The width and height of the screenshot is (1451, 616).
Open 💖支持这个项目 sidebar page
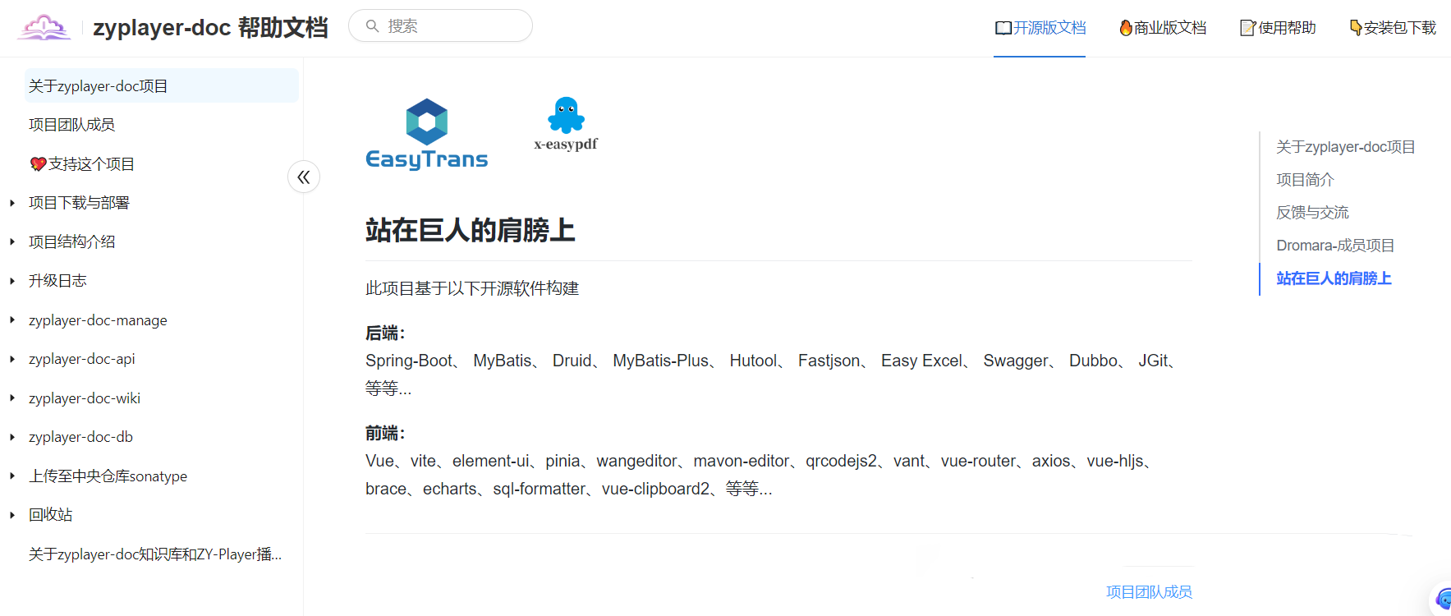tap(82, 164)
